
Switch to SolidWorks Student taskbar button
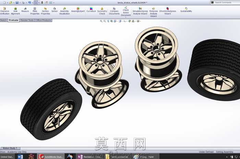pos(51,157)
